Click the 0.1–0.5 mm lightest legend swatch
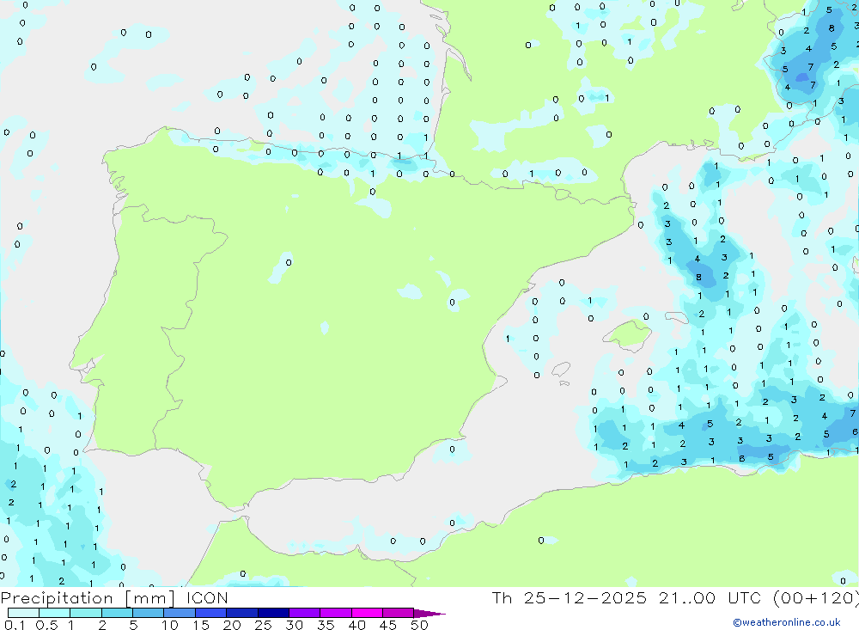 [x=23, y=613]
